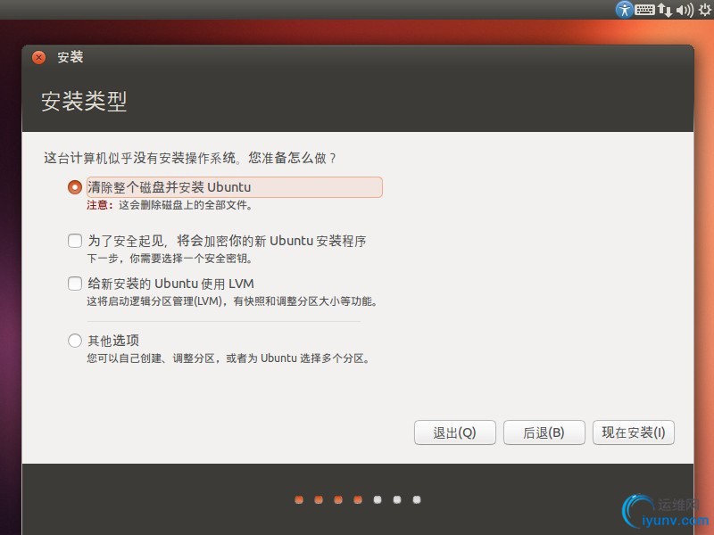Screen dimensions: 714x535
Task: Close the 安装 installer window
Action: (x=38, y=57)
